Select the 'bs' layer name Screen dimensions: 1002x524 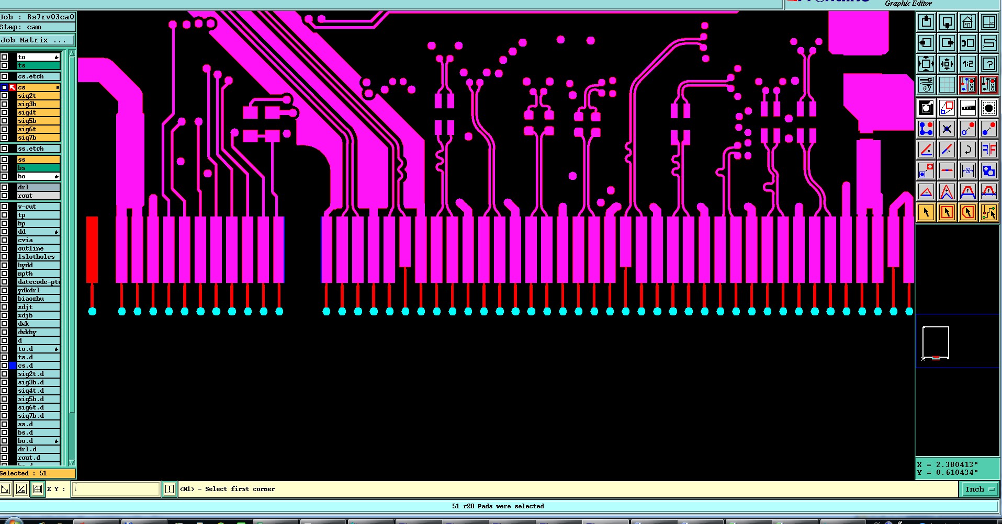click(38, 168)
